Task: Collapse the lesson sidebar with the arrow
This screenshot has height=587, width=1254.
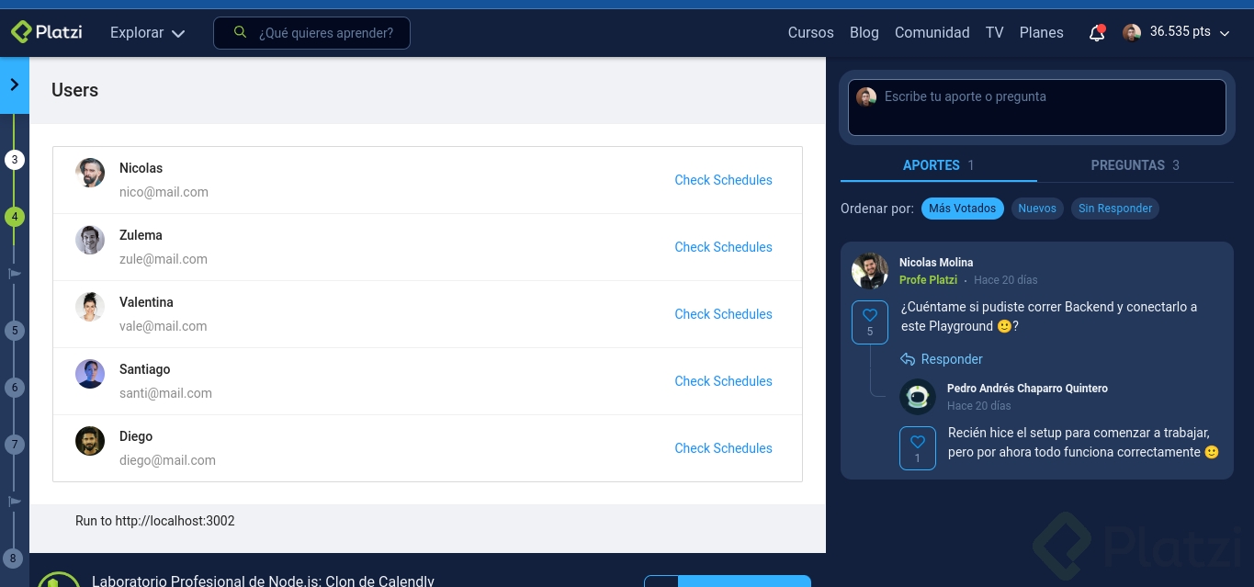Action: 15,85
